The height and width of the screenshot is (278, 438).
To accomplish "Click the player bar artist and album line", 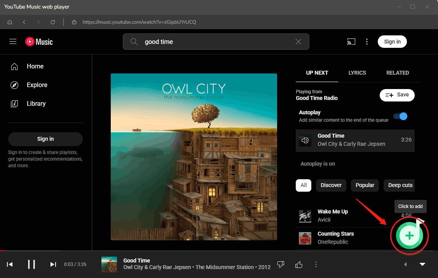I will click(x=197, y=268).
